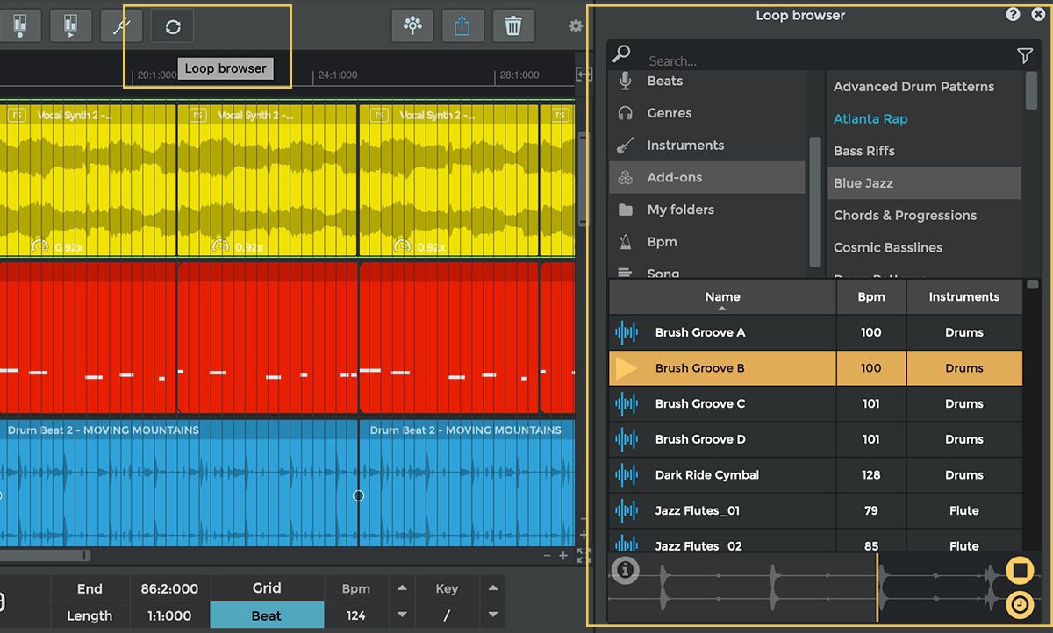
Task: Lower Key with the down arrow
Action: (x=493, y=615)
